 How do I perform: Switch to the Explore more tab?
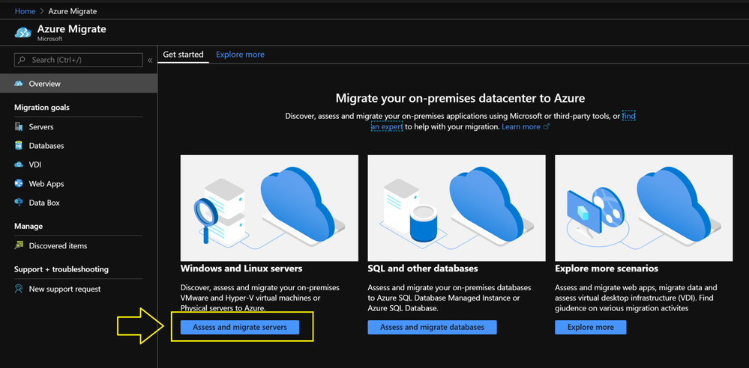[240, 55]
